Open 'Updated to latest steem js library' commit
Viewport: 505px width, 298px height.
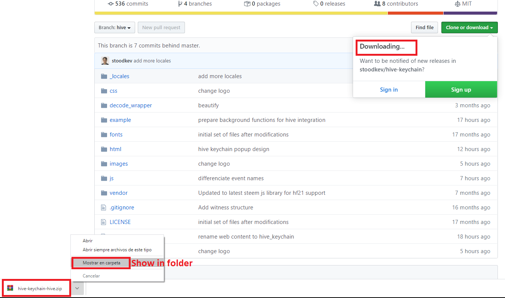point(262,193)
